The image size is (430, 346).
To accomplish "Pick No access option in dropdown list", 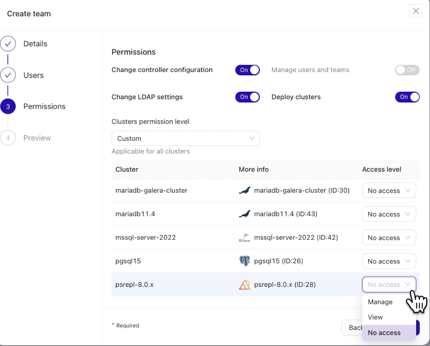I will 384,333.
